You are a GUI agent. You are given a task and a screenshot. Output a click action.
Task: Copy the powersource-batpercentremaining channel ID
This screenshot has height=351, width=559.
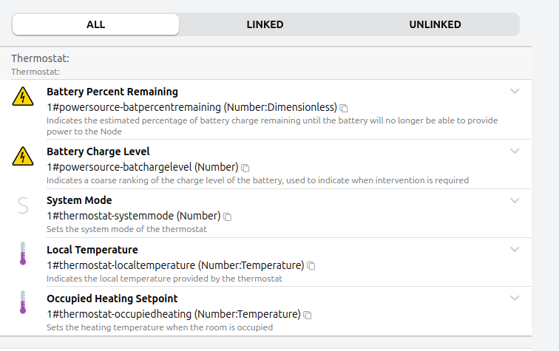344,107
